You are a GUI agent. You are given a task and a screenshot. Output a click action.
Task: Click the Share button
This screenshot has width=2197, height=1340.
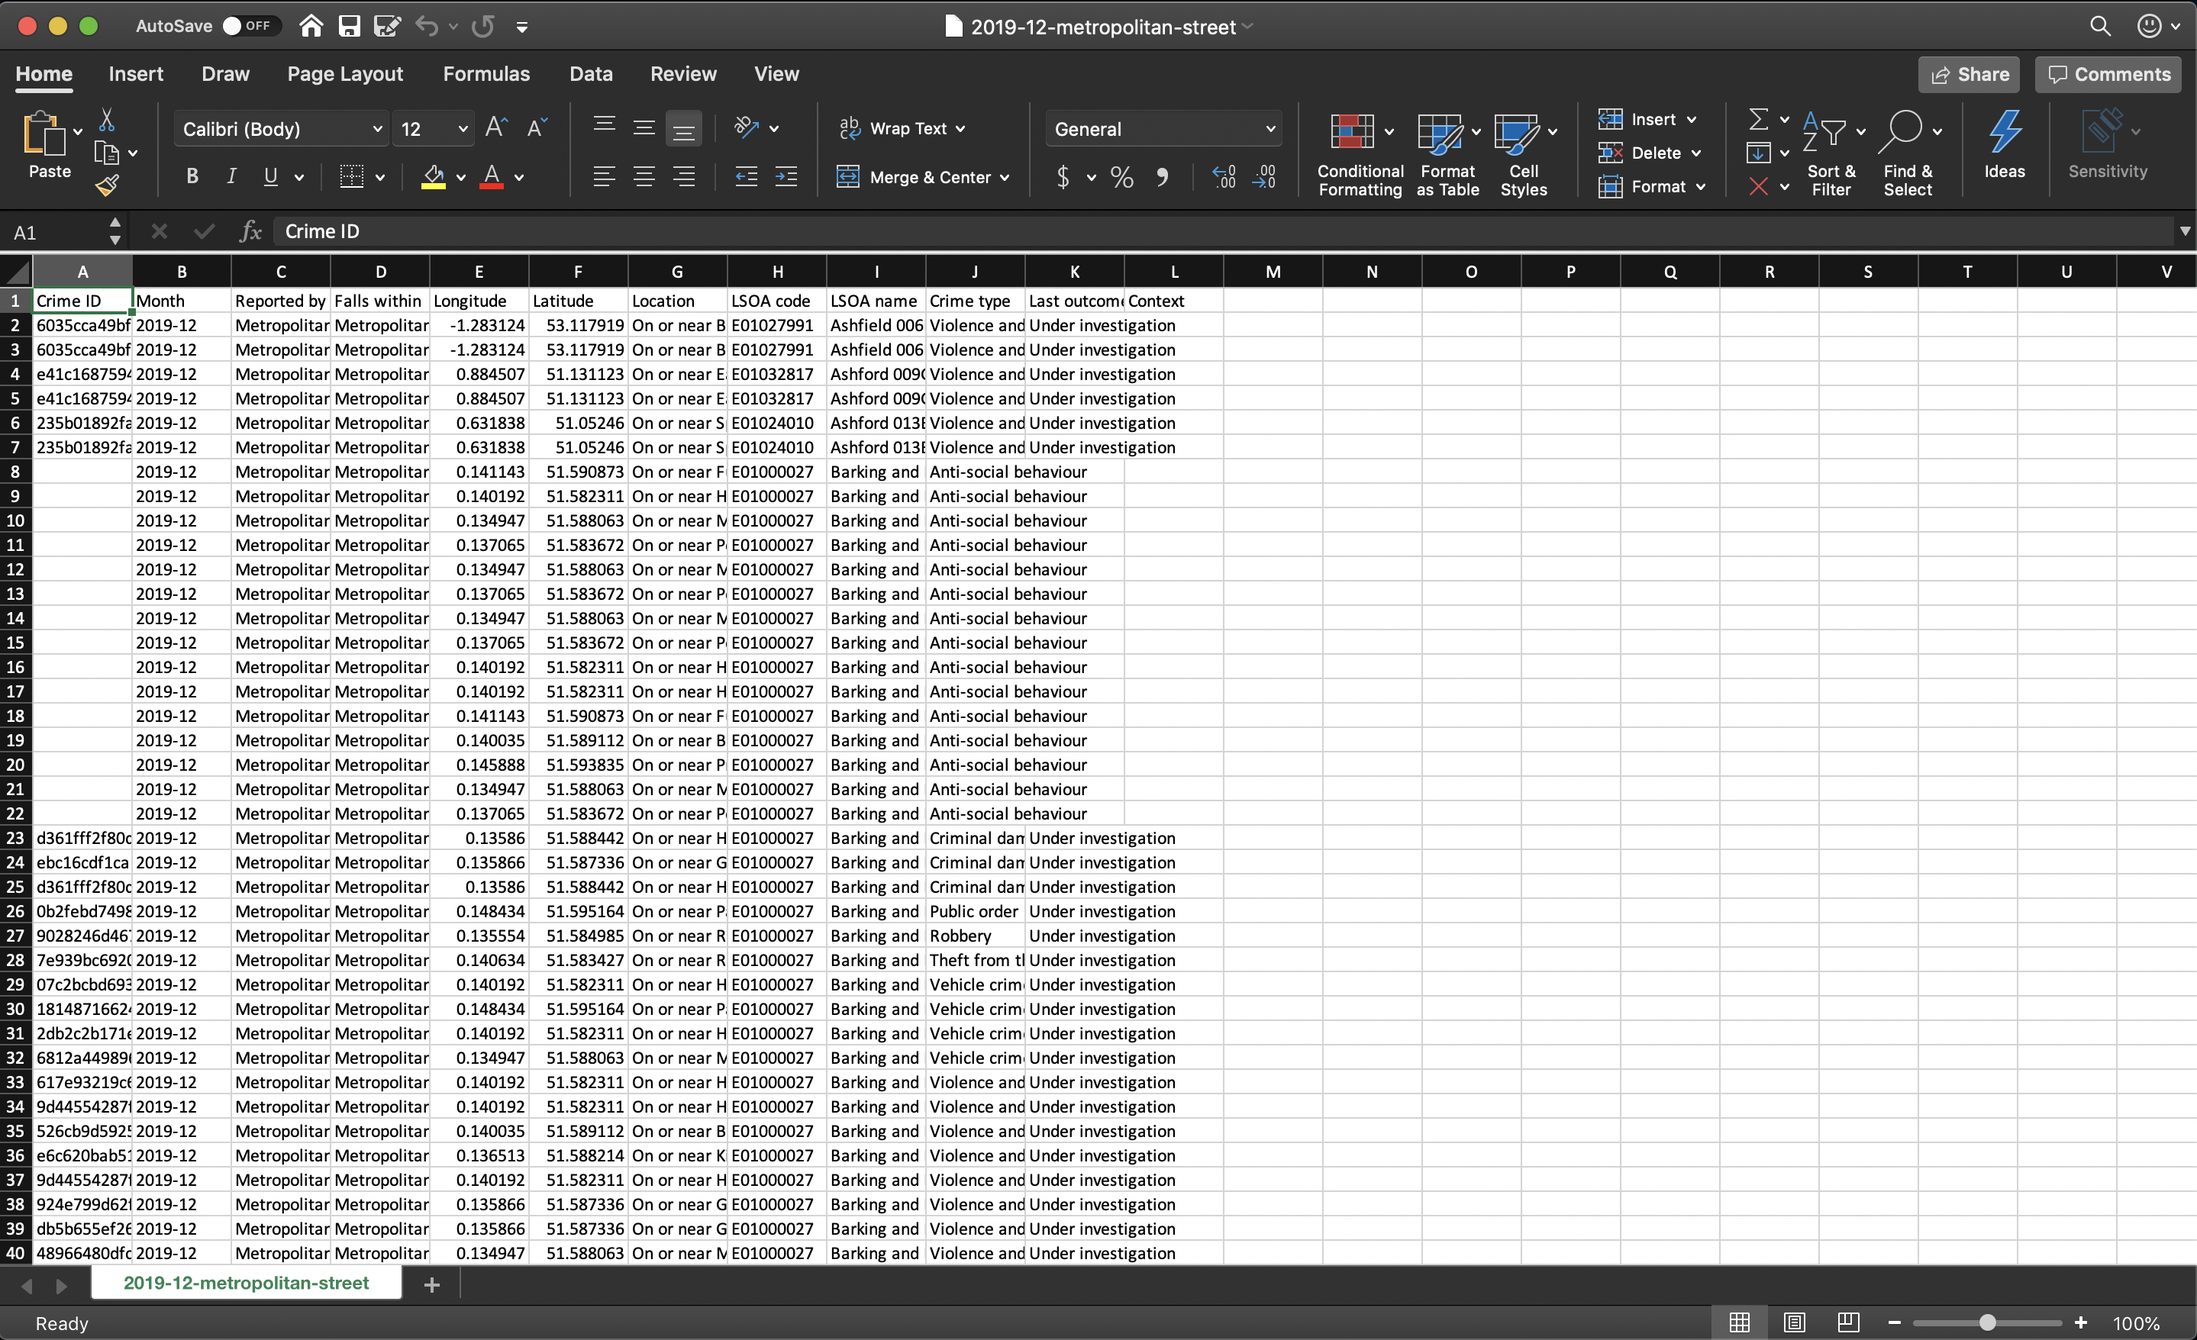click(x=1969, y=74)
